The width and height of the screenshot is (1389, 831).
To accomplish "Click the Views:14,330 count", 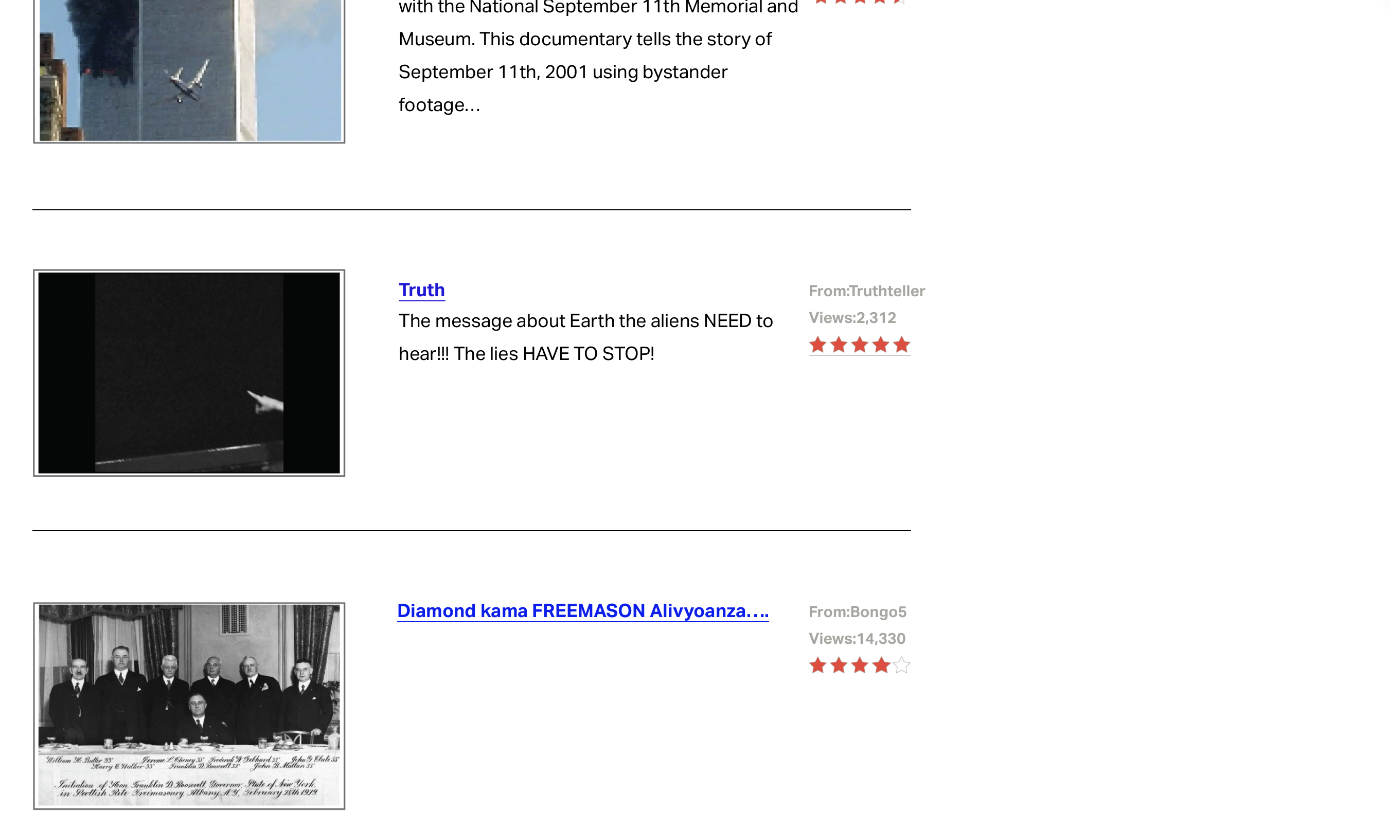I will 857,638.
